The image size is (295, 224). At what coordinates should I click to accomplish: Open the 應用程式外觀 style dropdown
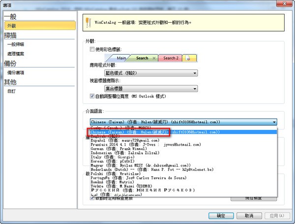(151, 73)
